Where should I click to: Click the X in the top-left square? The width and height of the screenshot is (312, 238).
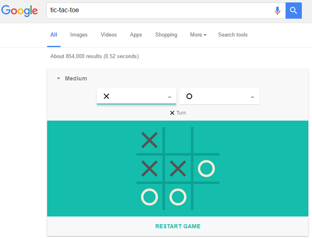150,140
